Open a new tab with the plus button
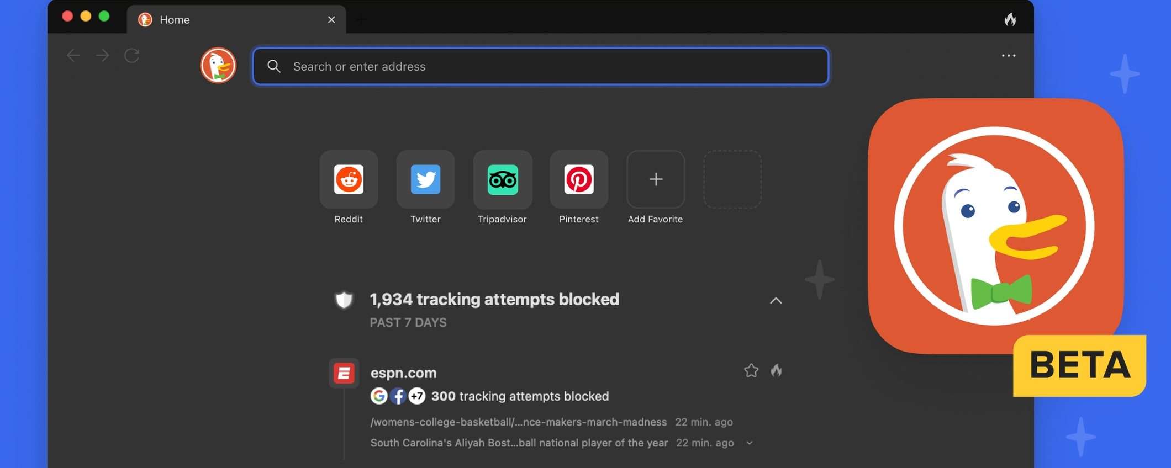This screenshot has width=1171, height=468. [361, 20]
